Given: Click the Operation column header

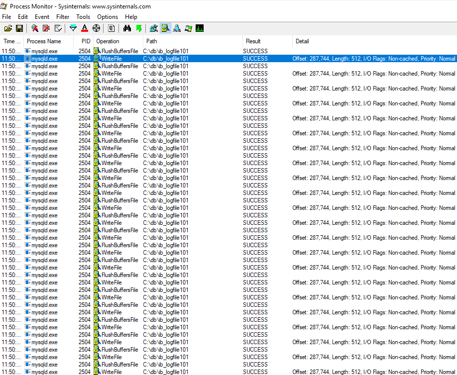Looking at the screenshot, I should tap(108, 41).
